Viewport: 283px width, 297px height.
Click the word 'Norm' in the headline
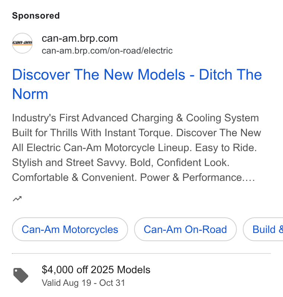(30, 94)
